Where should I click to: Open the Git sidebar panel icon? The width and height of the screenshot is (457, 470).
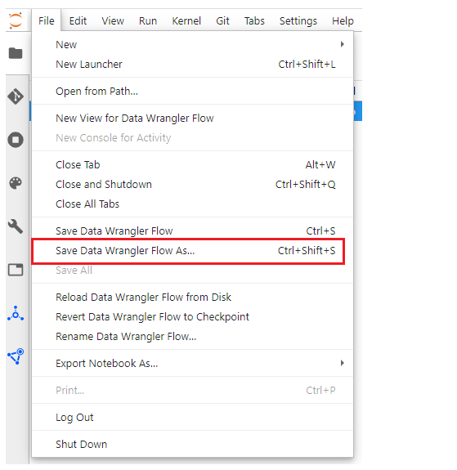pos(16,96)
